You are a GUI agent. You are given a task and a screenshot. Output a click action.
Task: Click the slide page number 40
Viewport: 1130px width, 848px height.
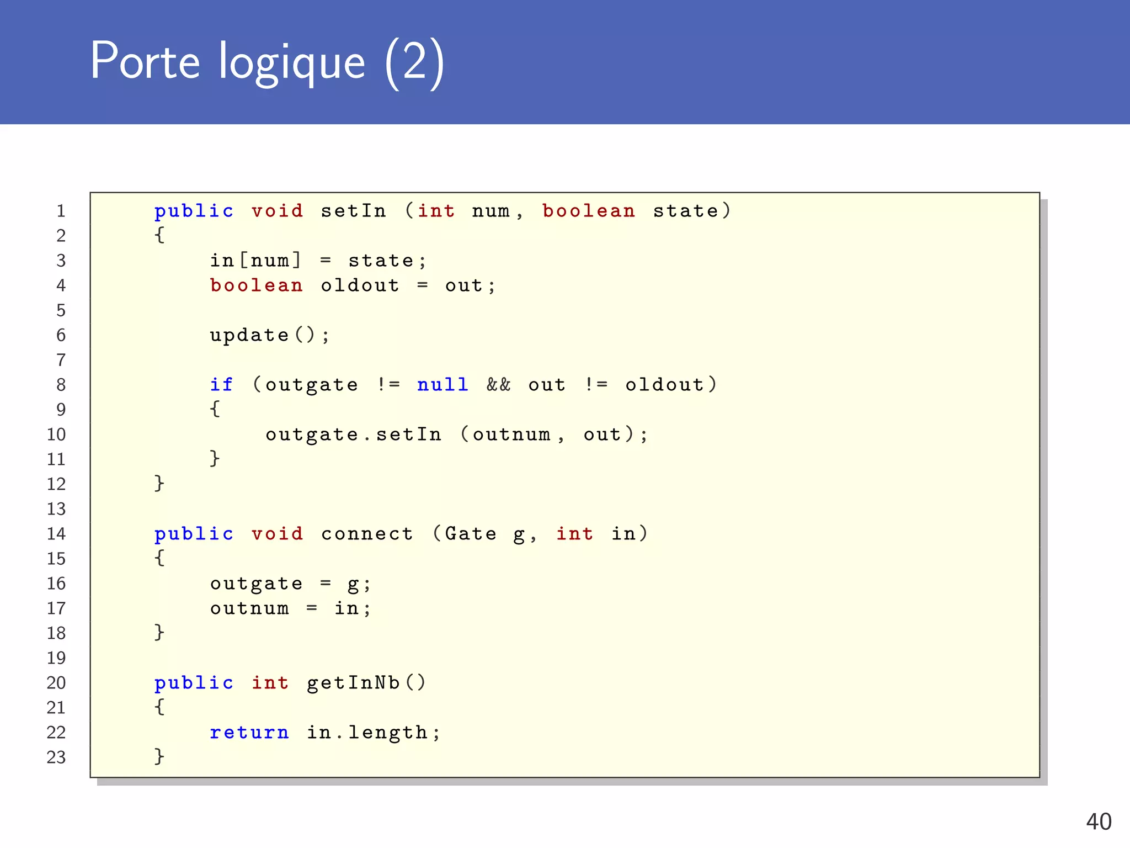click(x=1099, y=821)
